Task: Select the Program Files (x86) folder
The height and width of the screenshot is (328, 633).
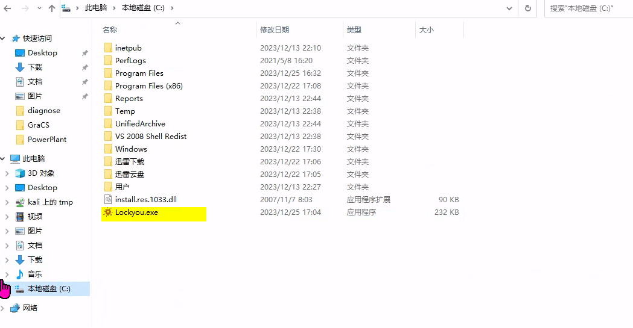Action: pos(148,86)
